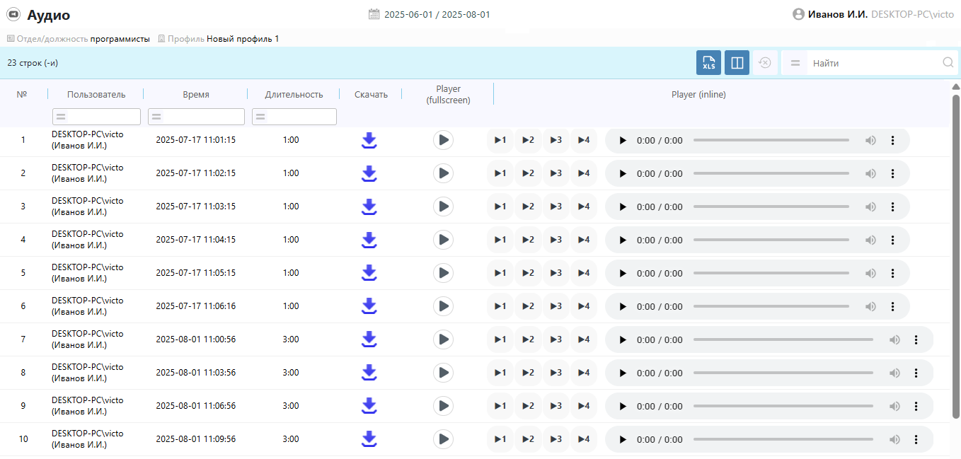Click the user avatar icon for Иванов И.И.

point(799,14)
